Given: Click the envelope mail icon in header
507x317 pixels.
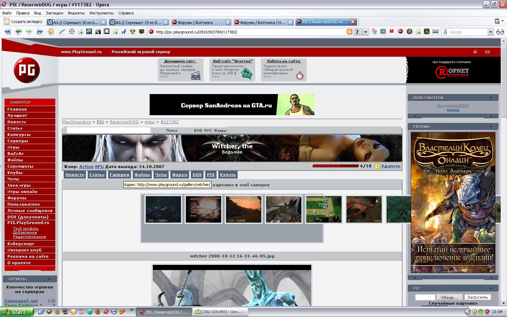Looking at the screenshot, I should 487,52.
